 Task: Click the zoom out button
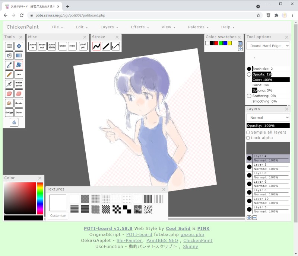click(42, 46)
